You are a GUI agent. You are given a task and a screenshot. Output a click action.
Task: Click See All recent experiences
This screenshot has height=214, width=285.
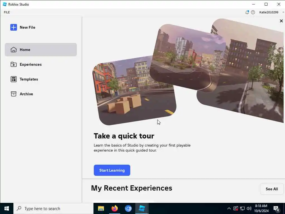click(272, 189)
